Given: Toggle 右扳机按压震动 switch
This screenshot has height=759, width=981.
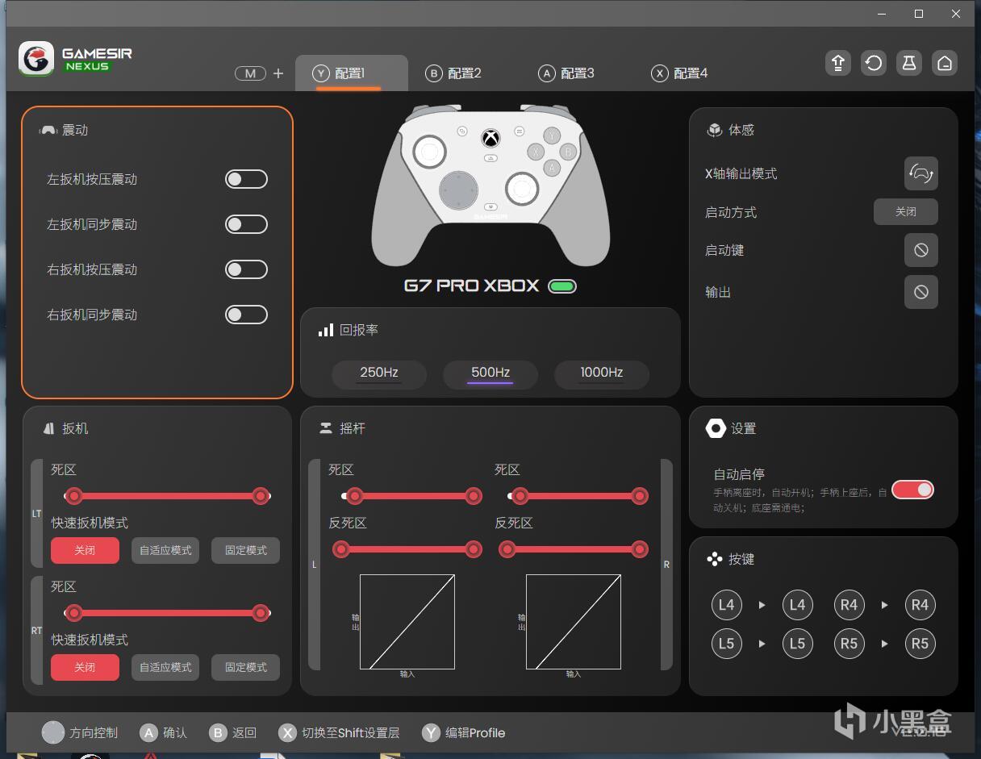Looking at the screenshot, I should 246,269.
